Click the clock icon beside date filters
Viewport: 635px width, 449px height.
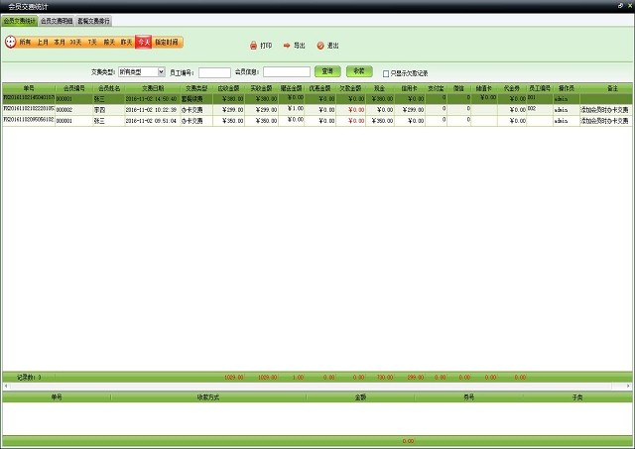[10, 42]
